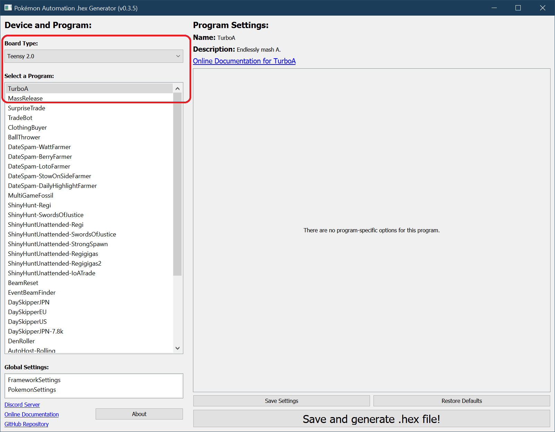Click the application icon in title bar

[x=8, y=8]
